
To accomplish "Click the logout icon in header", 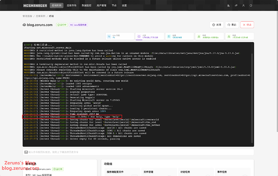I will pyautogui.click(x=251, y=6).
